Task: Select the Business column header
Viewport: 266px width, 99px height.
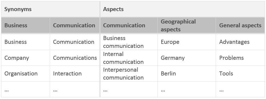Action: (x=26, y=25)
